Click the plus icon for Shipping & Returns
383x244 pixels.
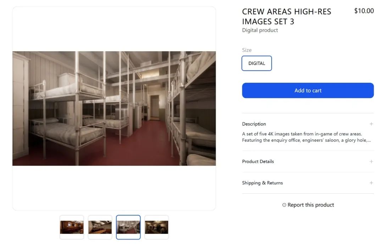coord(371,183)
